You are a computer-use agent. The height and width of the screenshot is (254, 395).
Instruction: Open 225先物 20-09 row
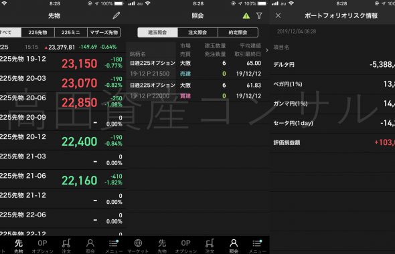(62, 121)
